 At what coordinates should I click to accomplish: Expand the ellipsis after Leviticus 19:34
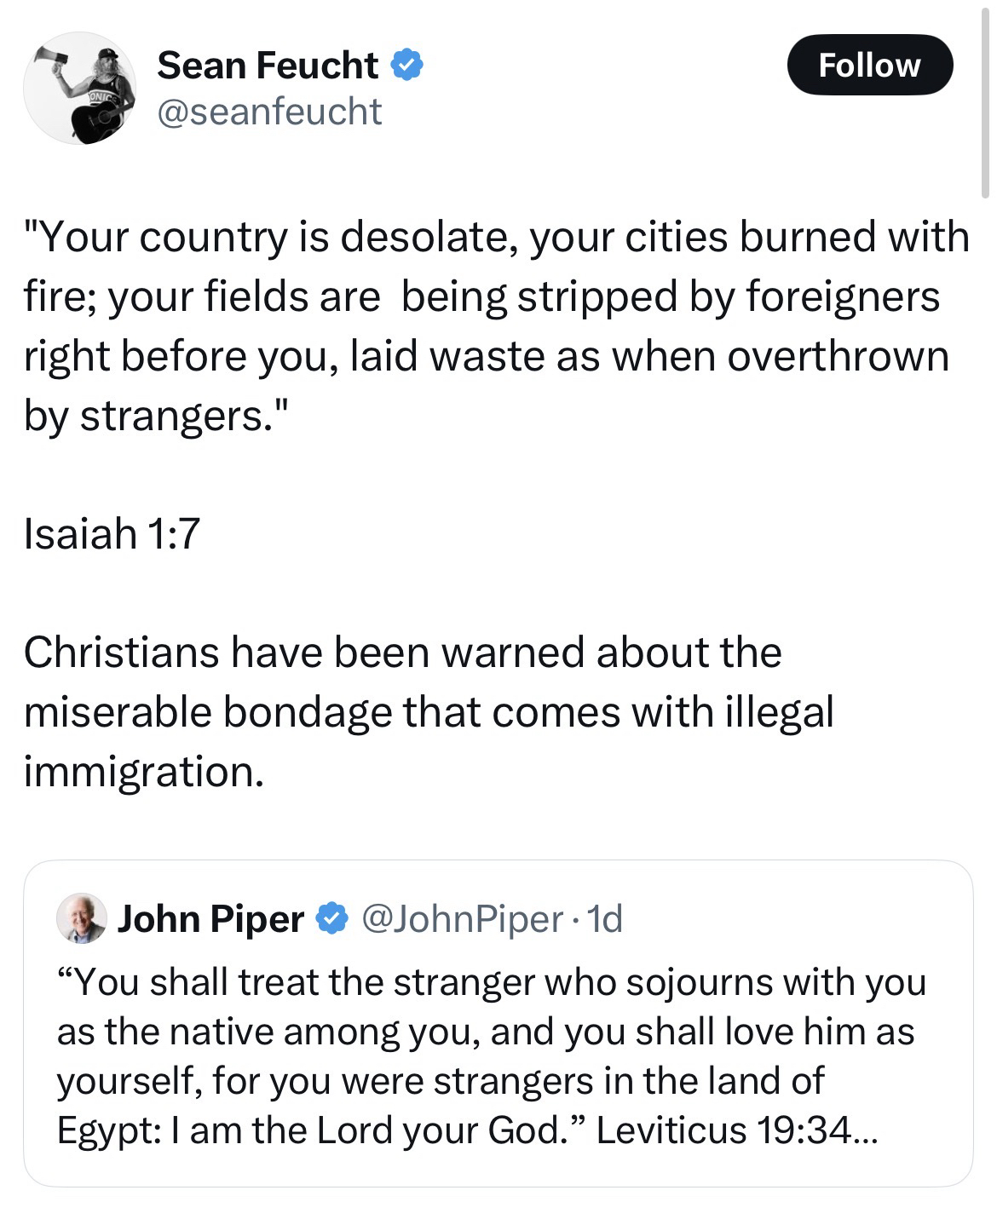coord(862,1130)
